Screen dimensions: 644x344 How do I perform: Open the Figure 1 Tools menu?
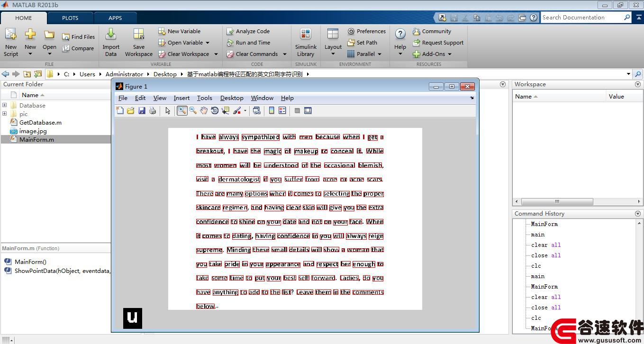coord(205,98)
